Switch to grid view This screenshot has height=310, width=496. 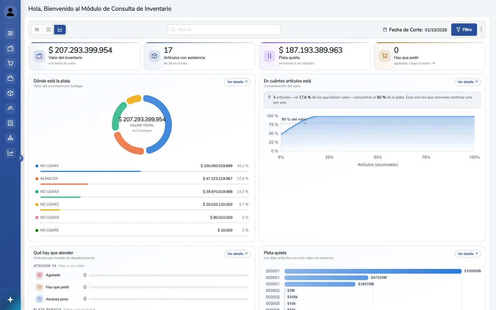(48, 29)
